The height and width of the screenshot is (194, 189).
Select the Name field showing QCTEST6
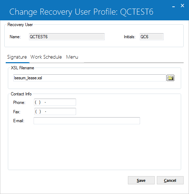pos(67,37)
